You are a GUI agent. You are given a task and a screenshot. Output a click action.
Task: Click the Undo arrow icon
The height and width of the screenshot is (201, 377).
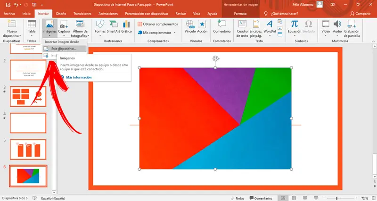pyautogui.click(x=16, y=5)
